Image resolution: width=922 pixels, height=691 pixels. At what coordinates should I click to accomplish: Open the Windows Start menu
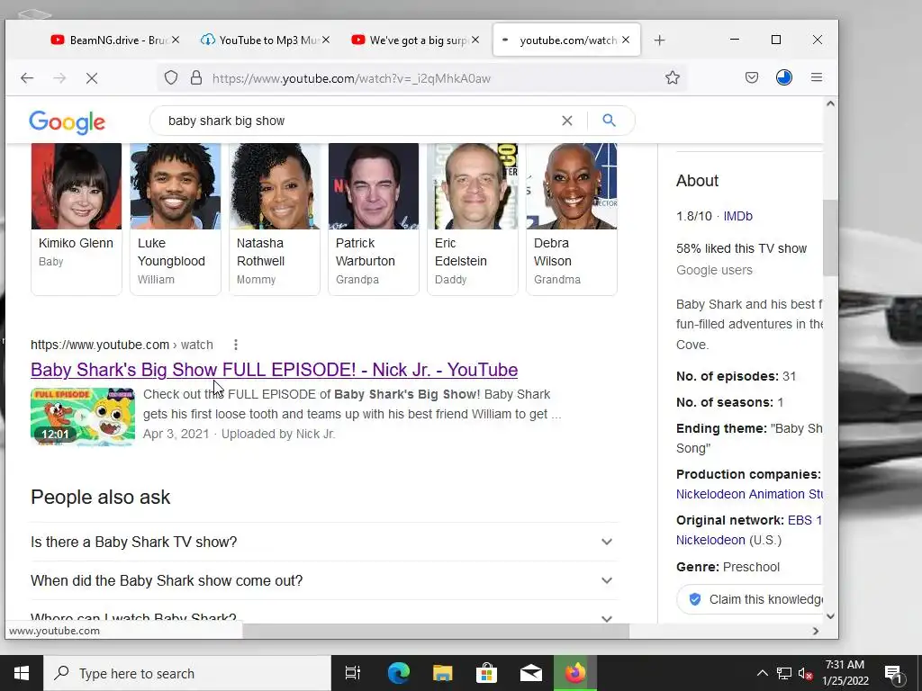coord(22,673)
